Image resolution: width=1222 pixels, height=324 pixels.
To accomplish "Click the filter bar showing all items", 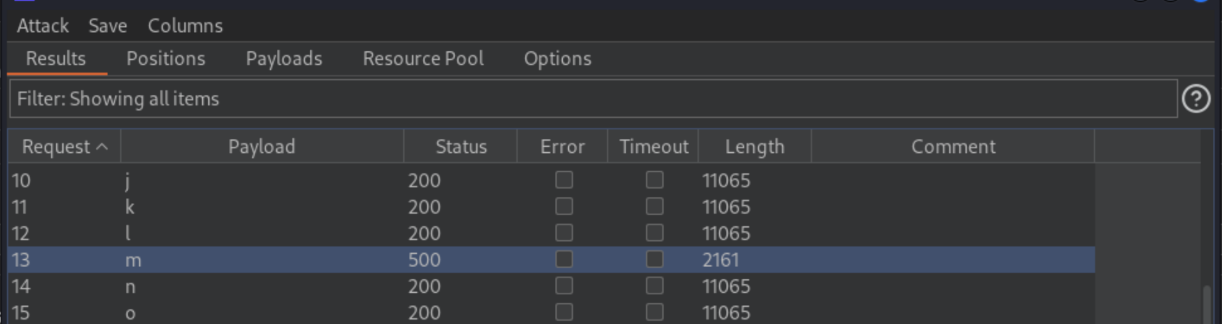I will coord(593,98).
